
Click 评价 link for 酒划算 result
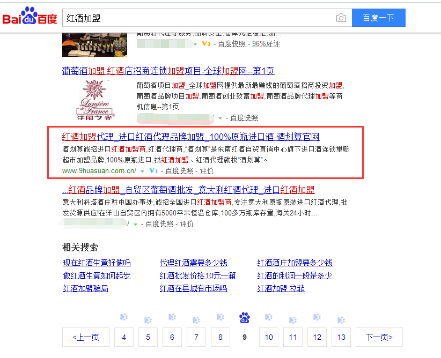point(207,170)
